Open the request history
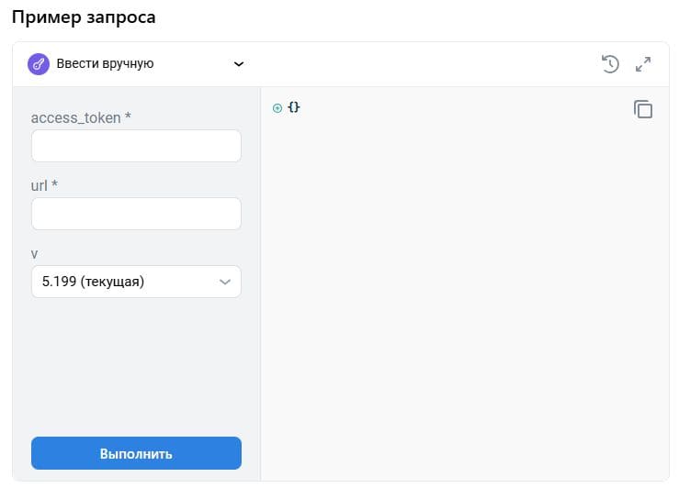This screenshot has width=679, height=488. click(610, 64)
